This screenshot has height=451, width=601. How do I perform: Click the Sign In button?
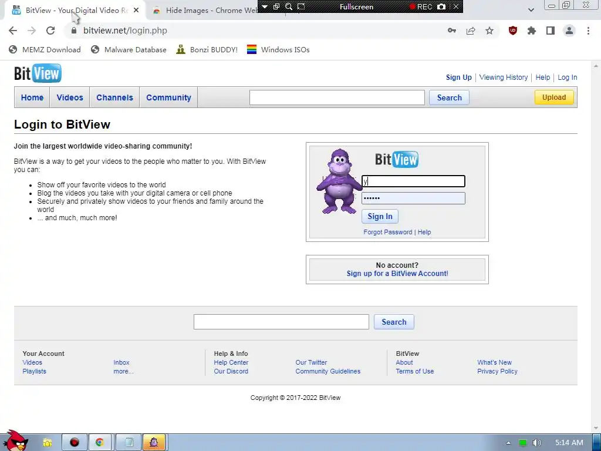click(x=380, y=216)
